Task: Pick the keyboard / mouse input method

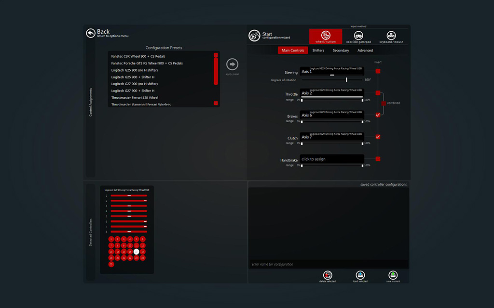Action: click(391, 36)
